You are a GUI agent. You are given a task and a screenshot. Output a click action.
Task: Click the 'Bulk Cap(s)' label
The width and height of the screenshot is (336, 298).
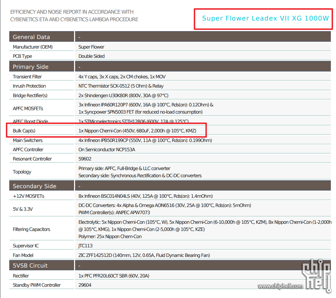[24, 131]
